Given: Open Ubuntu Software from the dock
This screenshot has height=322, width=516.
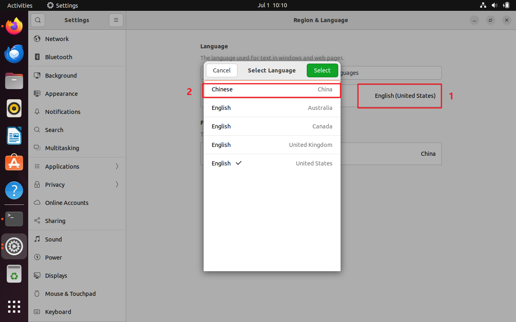Looking at the screenshot, I should click(14, 163).
